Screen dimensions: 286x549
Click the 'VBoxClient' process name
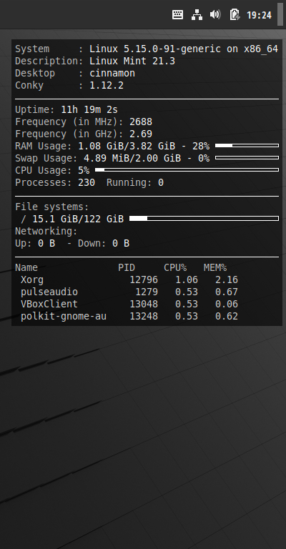(49, 305)
